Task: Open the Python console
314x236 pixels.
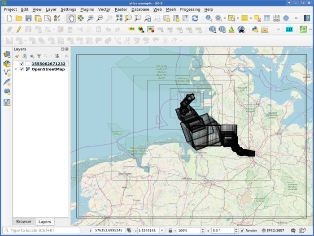Action: click(x=255, y=30)
